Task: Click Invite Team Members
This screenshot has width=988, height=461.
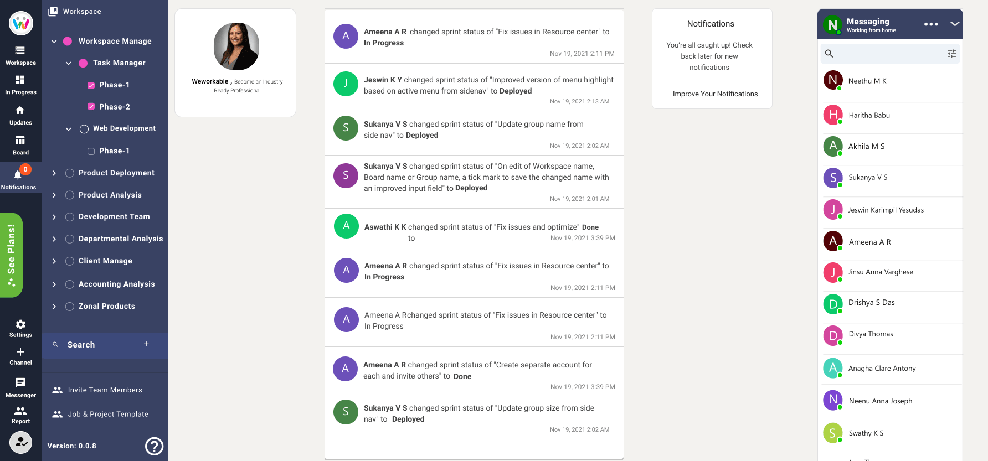Action: pos(105,390)
